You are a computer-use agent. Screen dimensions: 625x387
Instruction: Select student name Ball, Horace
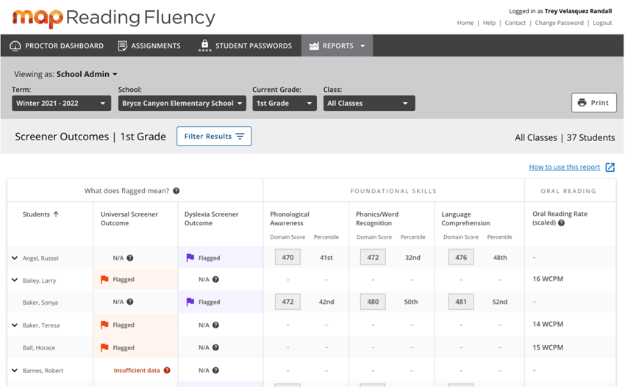[x=39, y=347]
